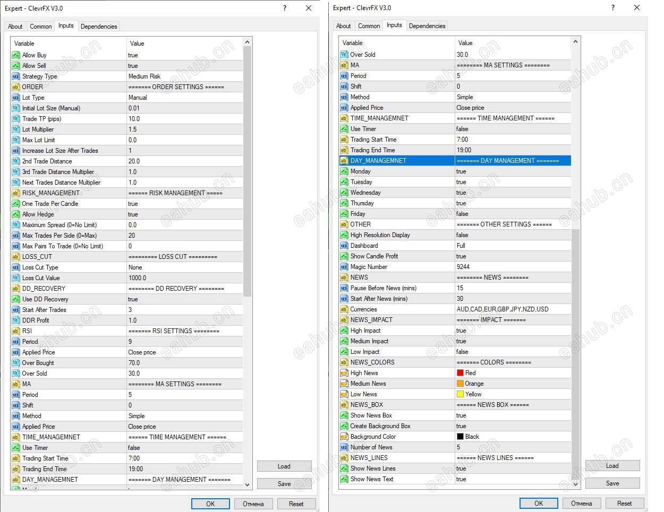
Task: Click the Magic Number row icon
Action: 344,267
